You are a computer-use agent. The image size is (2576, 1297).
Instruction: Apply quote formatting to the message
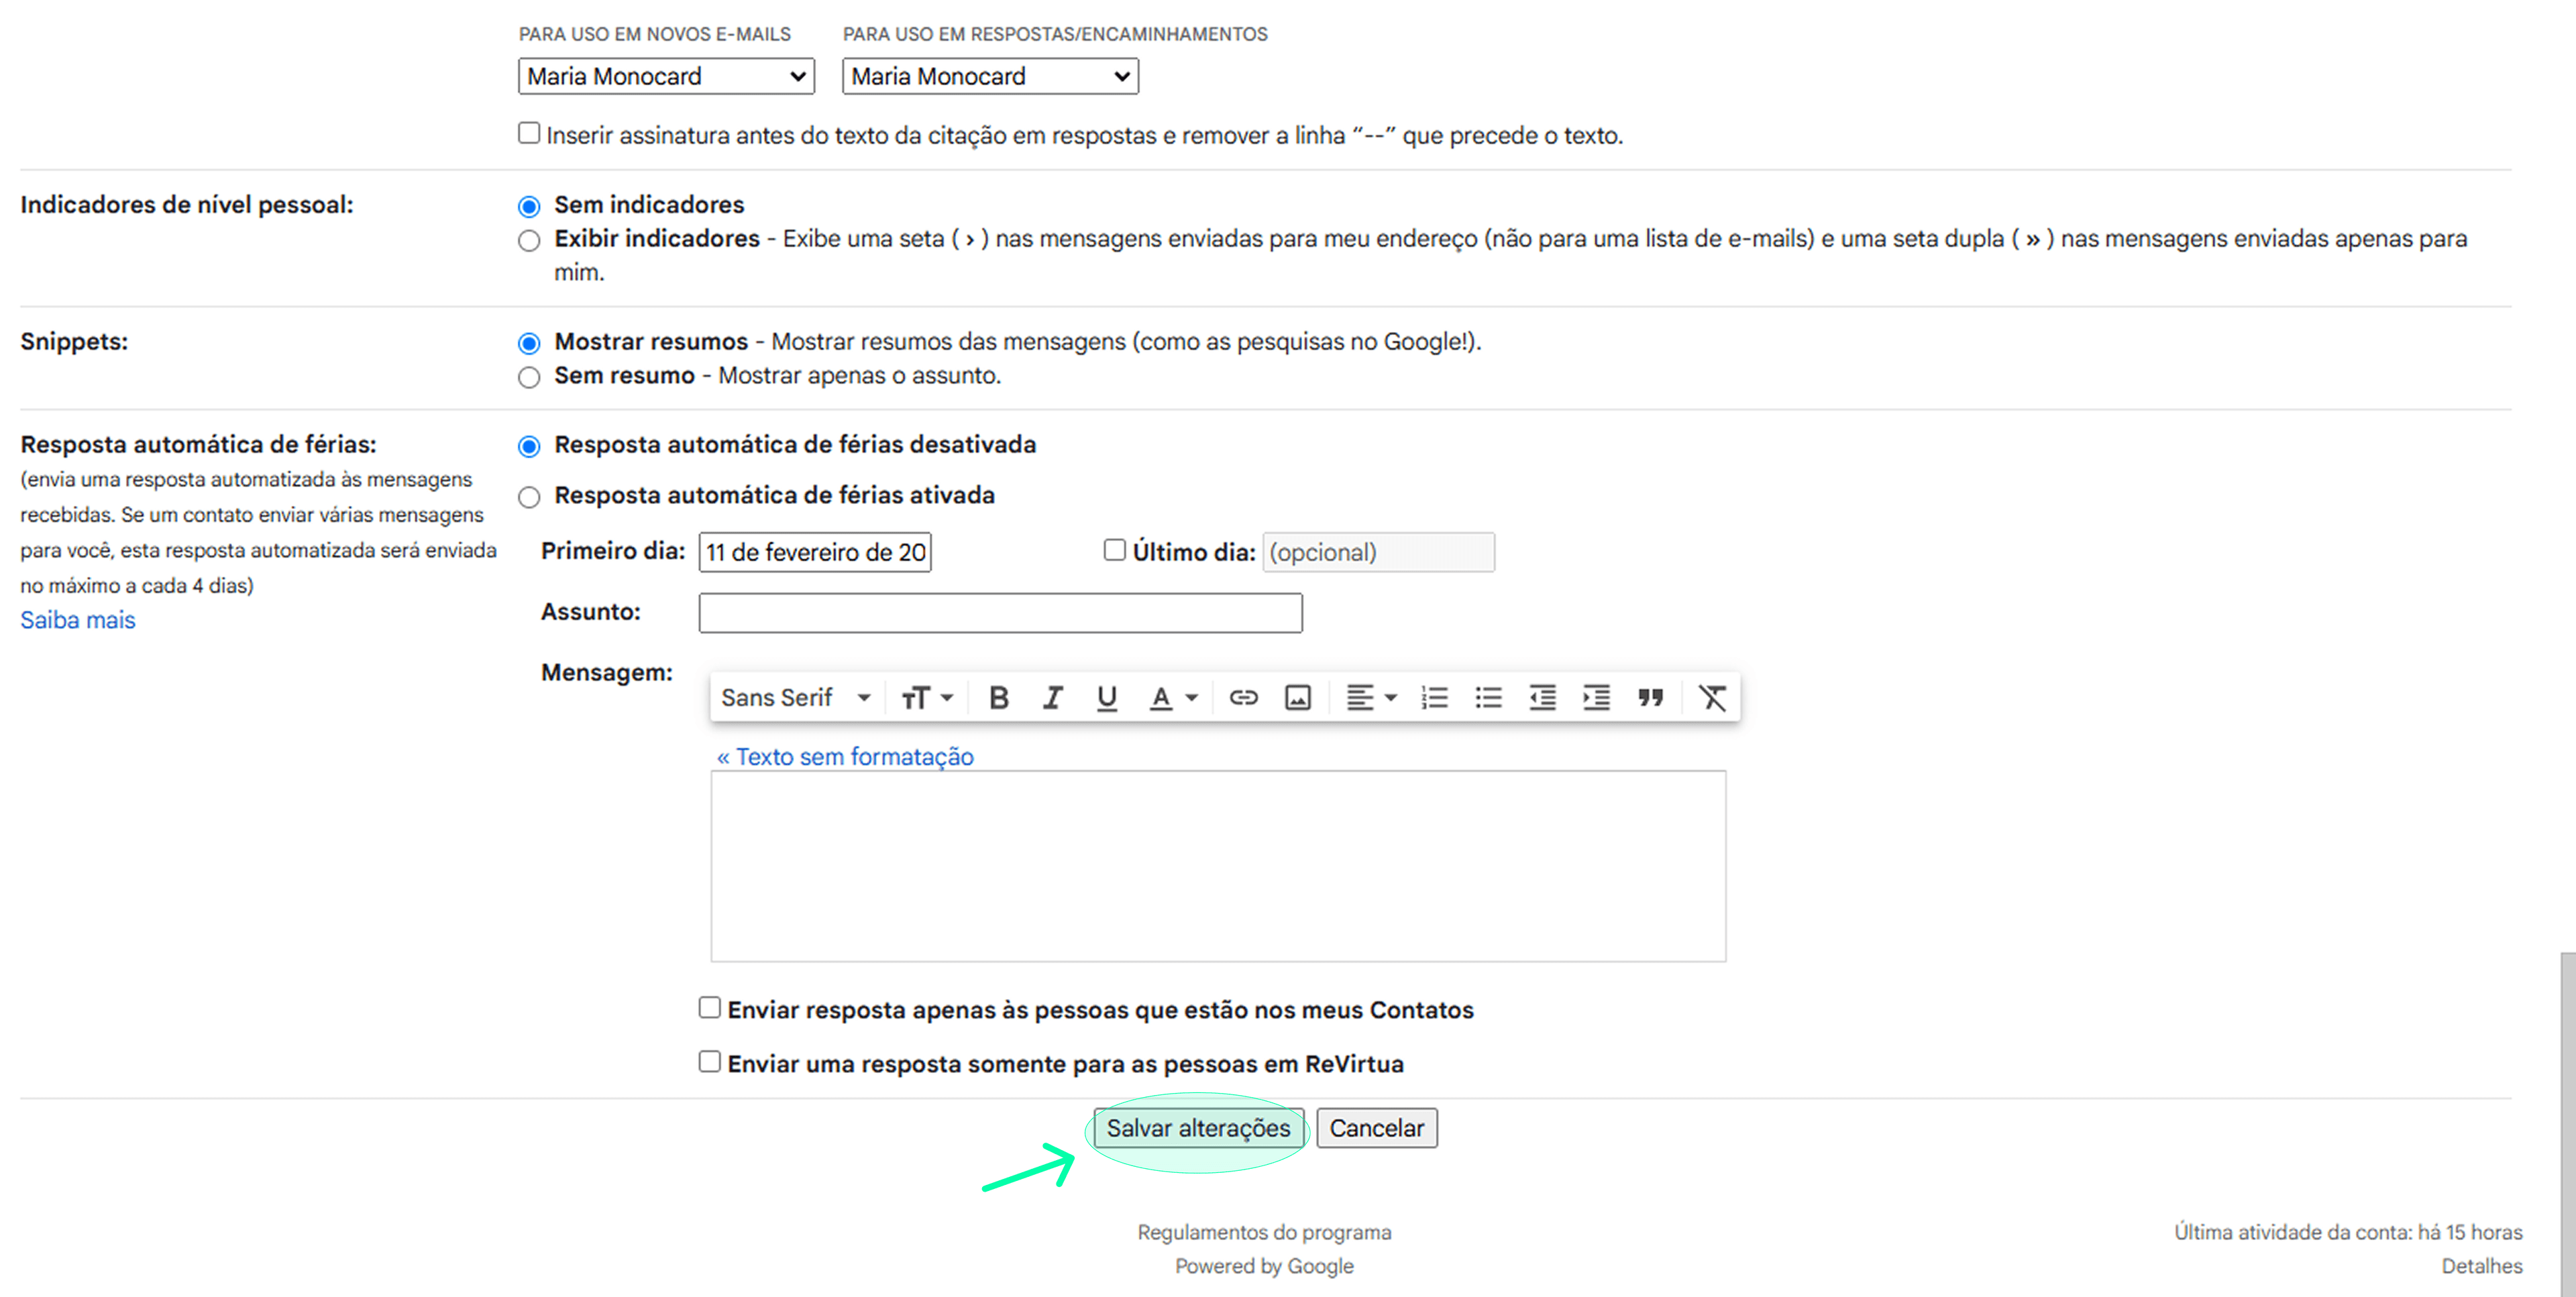pos(1650,697)
